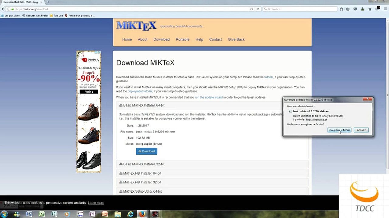The image size is (389, 218).
Task: Click the Rechercher search field
Action: pyautogui.click(x=299, y=9)
